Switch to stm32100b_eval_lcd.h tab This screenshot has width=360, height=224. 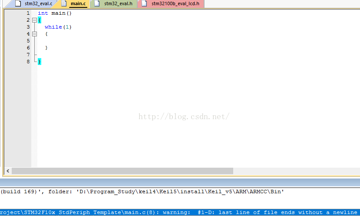[171, 3]
